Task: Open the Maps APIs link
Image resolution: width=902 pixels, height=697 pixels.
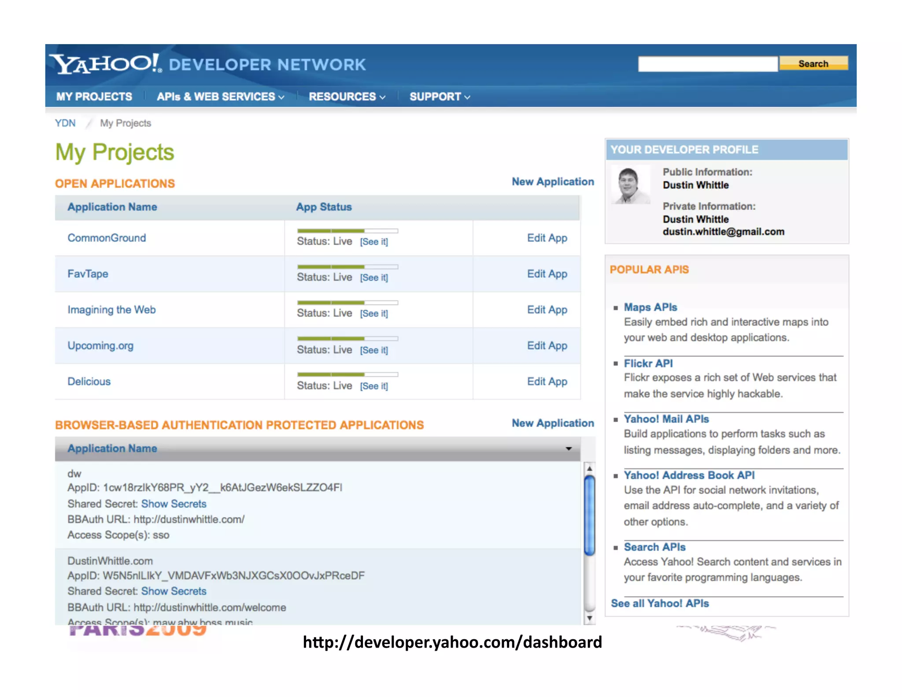Action: [x=651, y=307]
